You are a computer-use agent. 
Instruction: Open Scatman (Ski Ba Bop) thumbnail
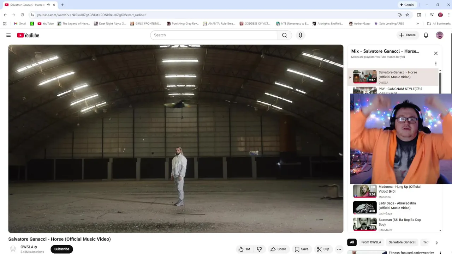click(x=365, y=224)
